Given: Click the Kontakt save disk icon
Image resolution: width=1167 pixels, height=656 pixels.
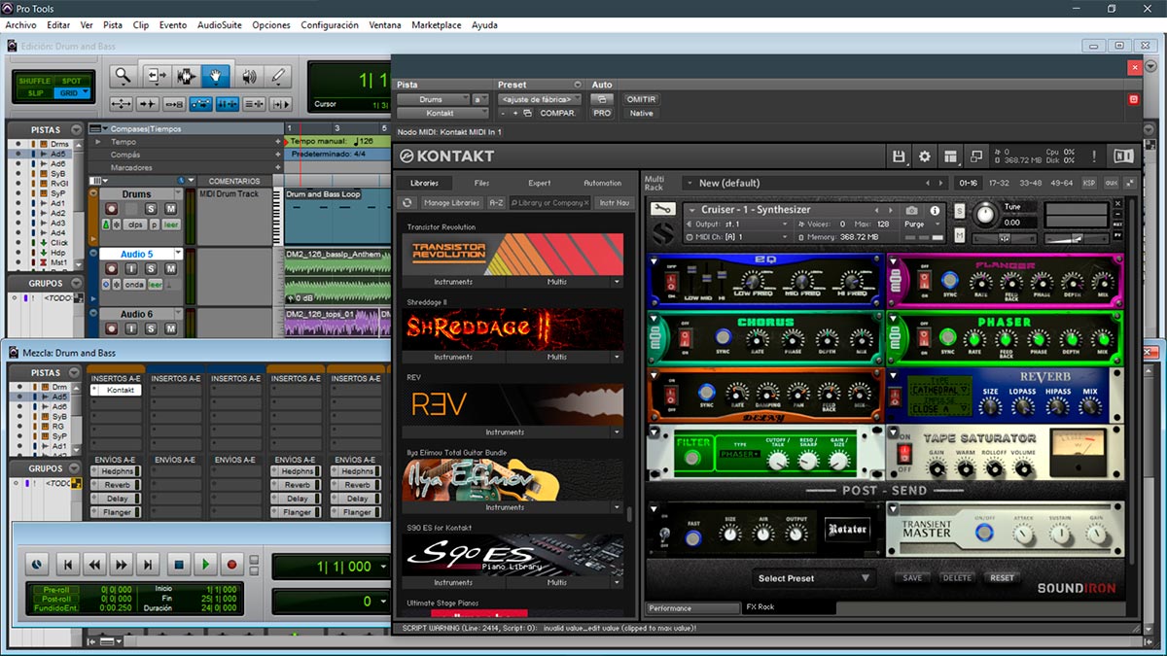Looking at the screenshot, I should (x=900, y=155).
